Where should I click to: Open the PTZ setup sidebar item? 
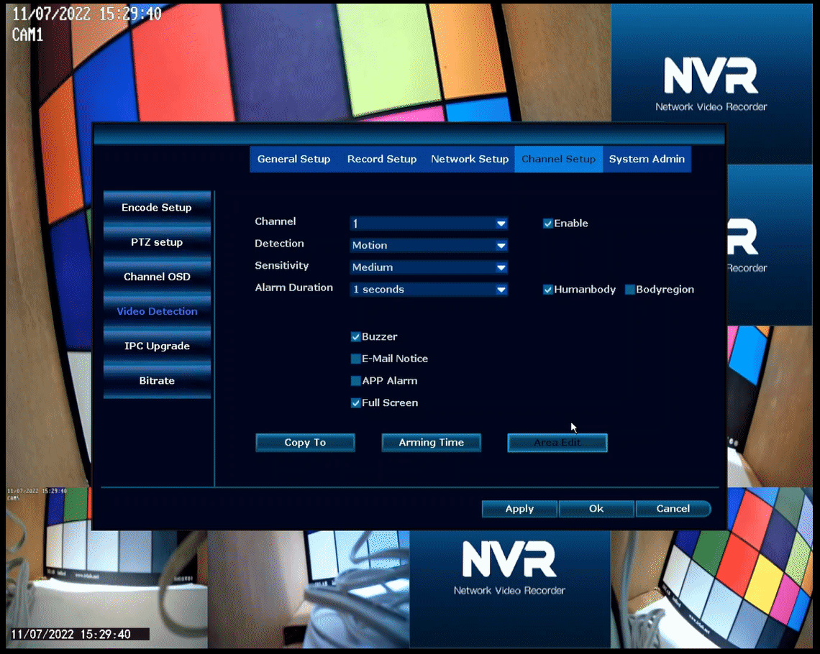tap(157, 242)
